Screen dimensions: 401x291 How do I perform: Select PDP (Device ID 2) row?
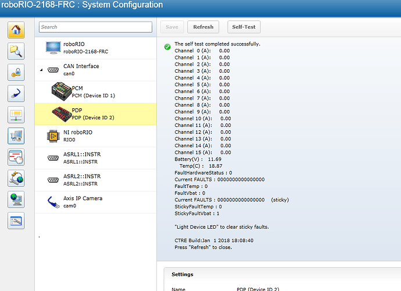pyautogui.click(x=96, y=114)
